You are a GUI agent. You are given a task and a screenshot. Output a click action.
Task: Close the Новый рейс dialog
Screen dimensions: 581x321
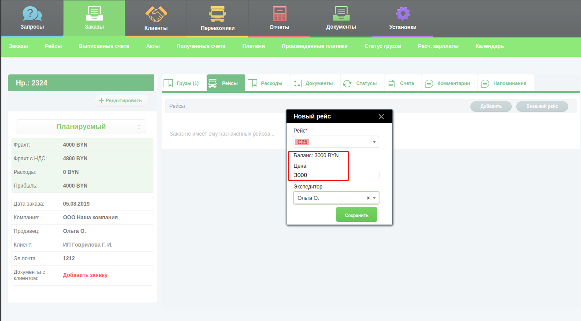coord(381,117)
